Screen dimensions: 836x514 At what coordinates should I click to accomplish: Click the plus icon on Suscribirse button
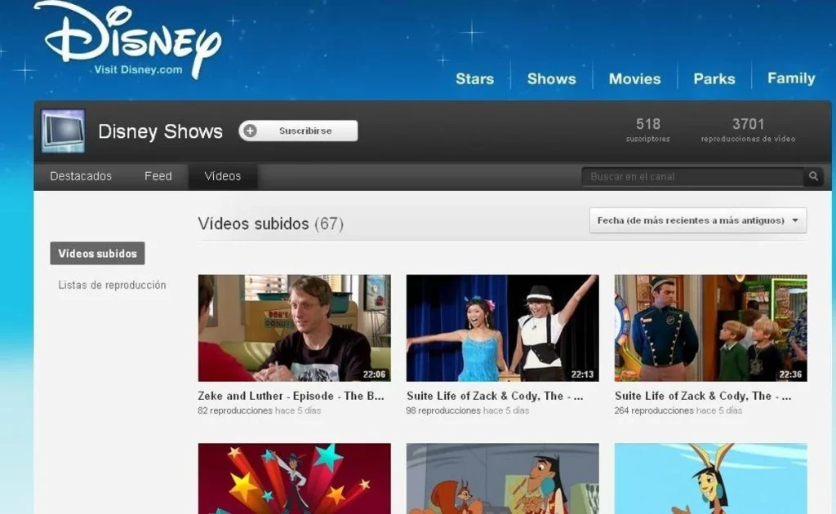click(x=251, y=131)
